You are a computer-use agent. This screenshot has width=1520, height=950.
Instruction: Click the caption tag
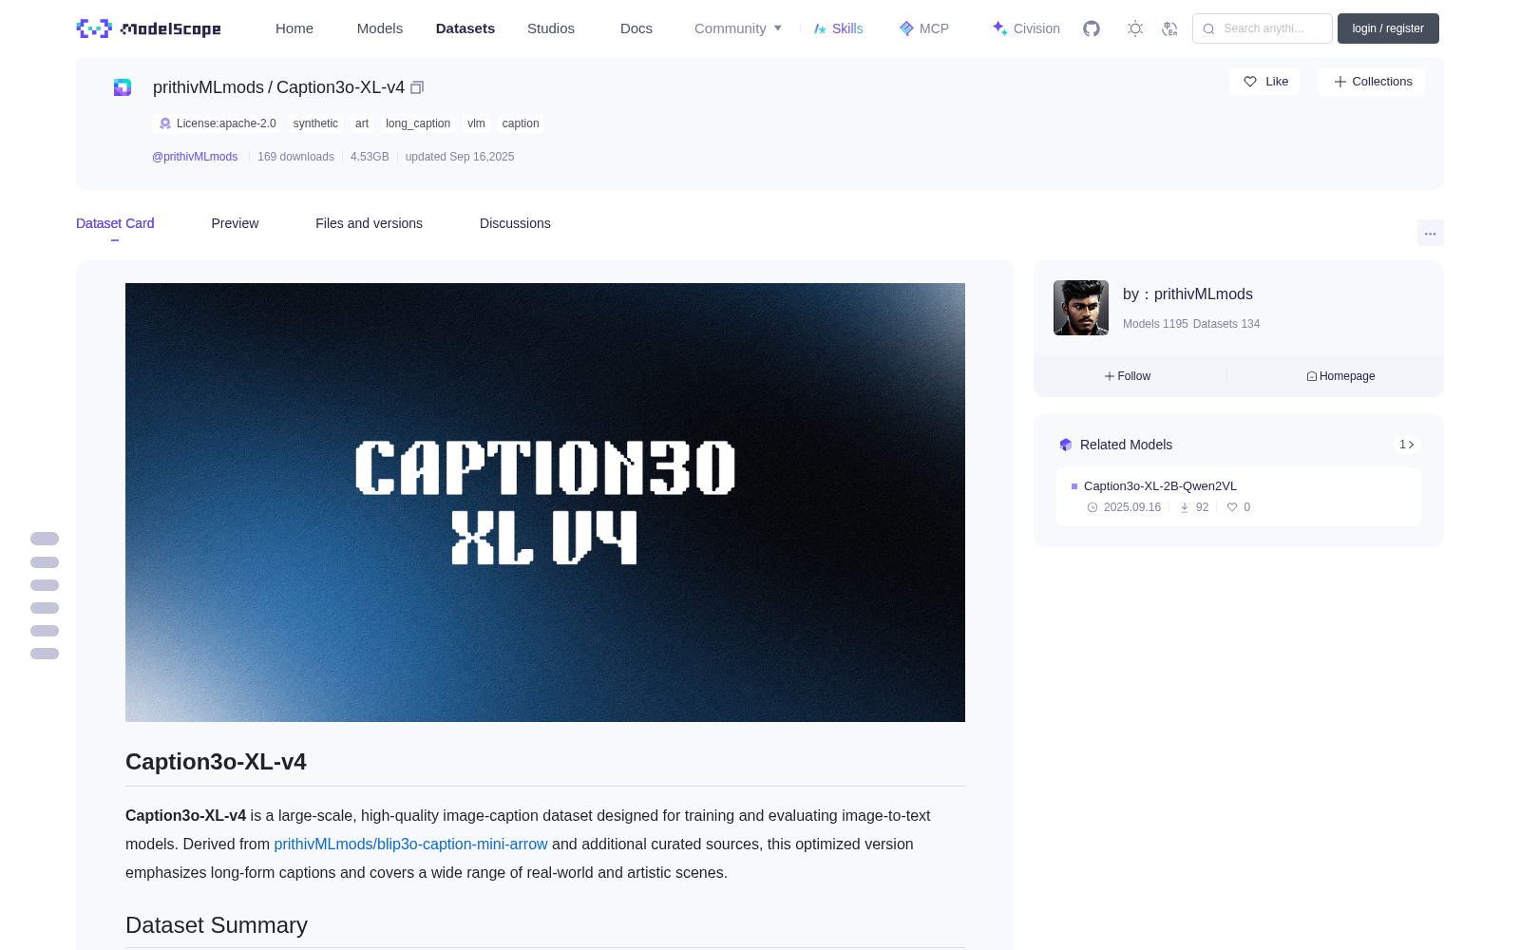point(521,123)
